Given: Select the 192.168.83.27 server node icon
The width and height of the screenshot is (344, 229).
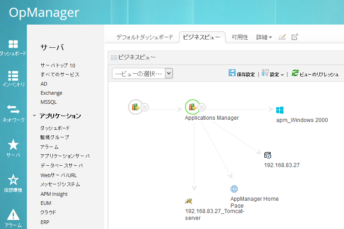Looking at the screenshot, I should click(267, 155).
